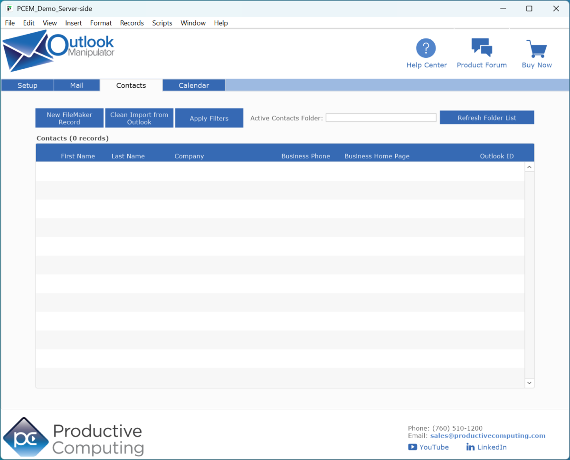Screen dimensions: 570x460
Task: Click the 'Active Contacts Folder:' label
Action: (x=286, y=118)
